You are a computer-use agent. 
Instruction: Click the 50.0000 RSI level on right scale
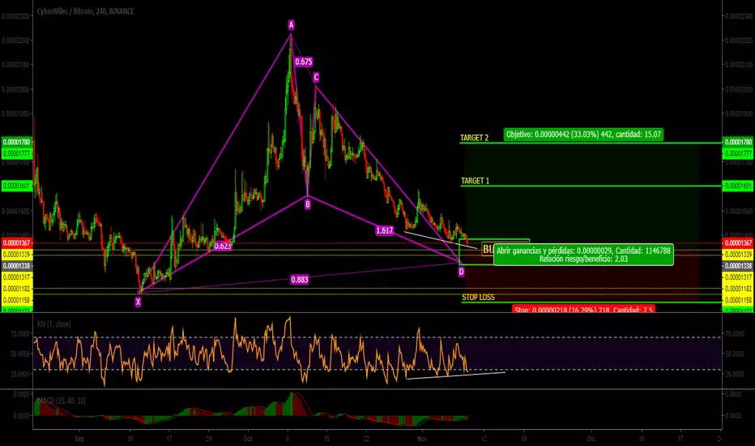[x=734, y=354]
